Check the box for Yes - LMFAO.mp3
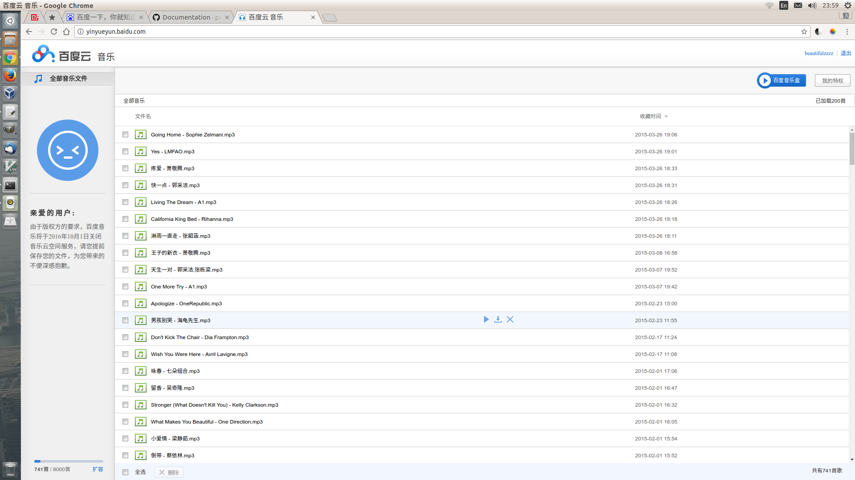This screenshot has height=480, width=855. click(125, 152)
